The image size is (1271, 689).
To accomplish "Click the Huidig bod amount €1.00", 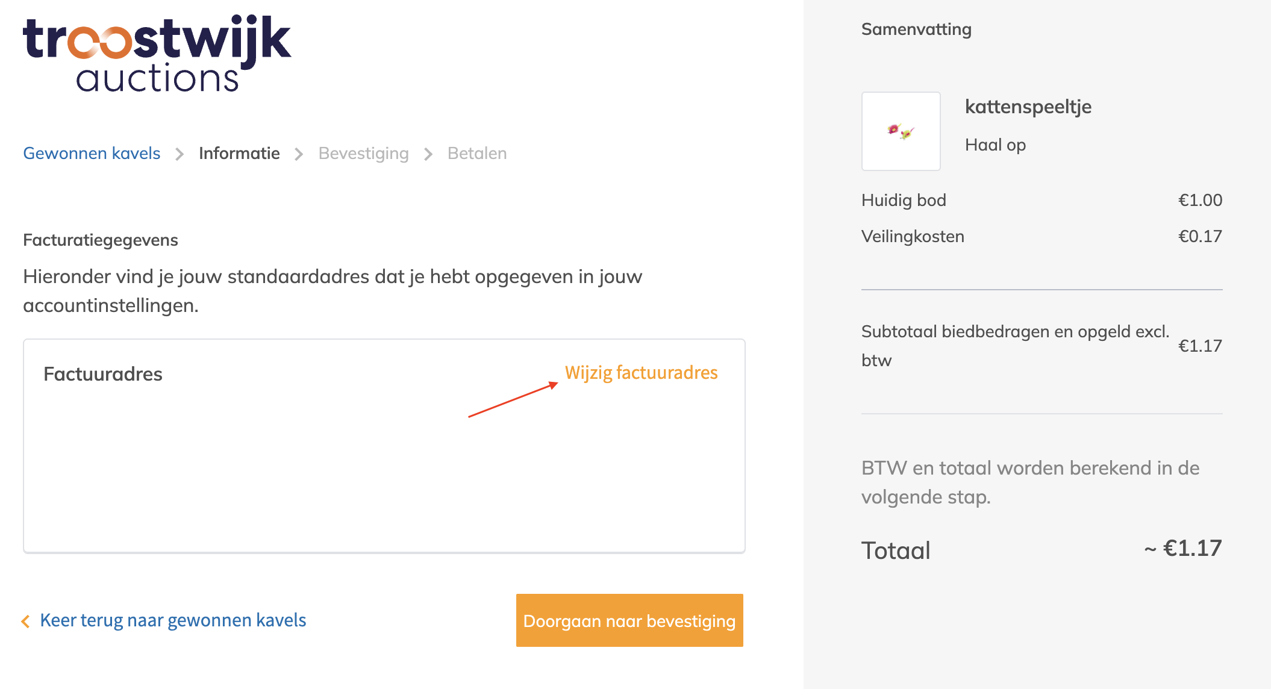I will [x=1200, y=200].
